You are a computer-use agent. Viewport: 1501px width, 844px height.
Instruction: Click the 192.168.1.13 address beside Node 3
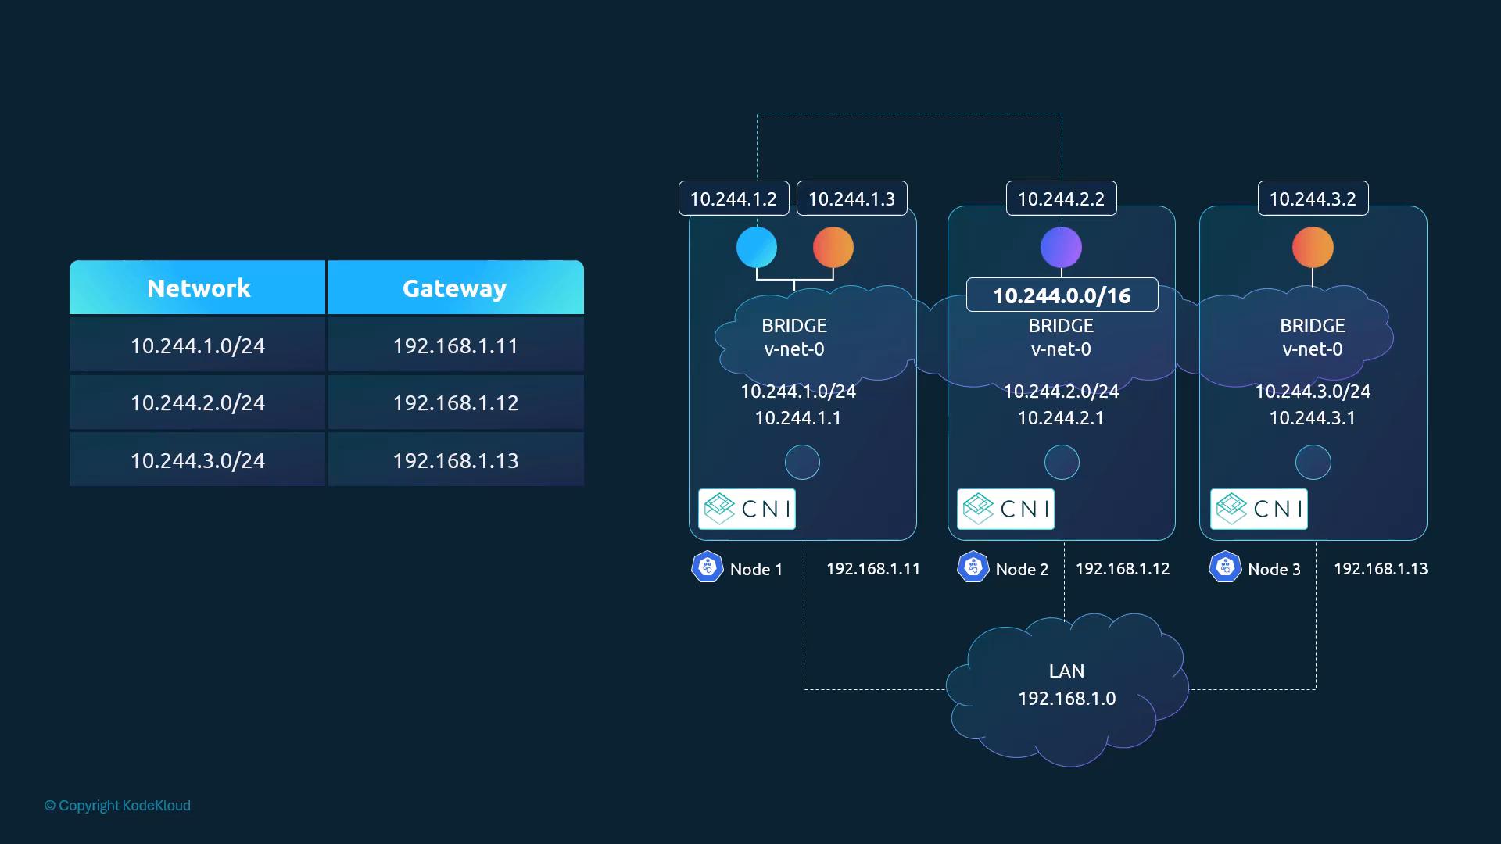[x=1381, y=569]
